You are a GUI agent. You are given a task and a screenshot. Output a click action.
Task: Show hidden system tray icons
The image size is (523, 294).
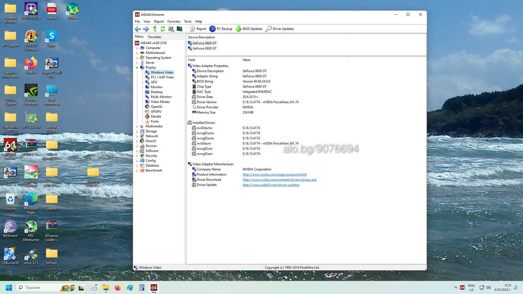pos(456,287)
